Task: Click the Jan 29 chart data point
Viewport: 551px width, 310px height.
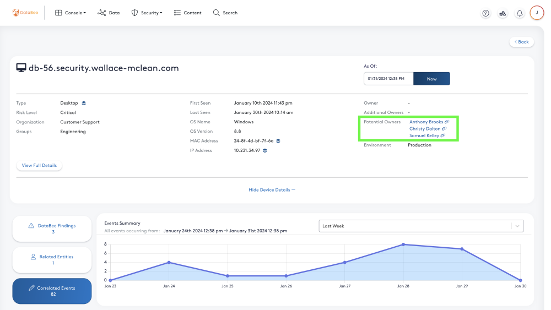Action: tap(462, 249)
